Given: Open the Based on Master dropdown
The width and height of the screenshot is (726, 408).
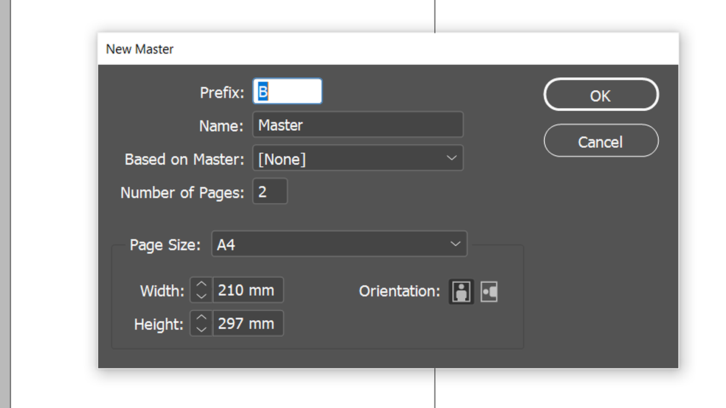Looking at the screenshot, I should (358, 158).
